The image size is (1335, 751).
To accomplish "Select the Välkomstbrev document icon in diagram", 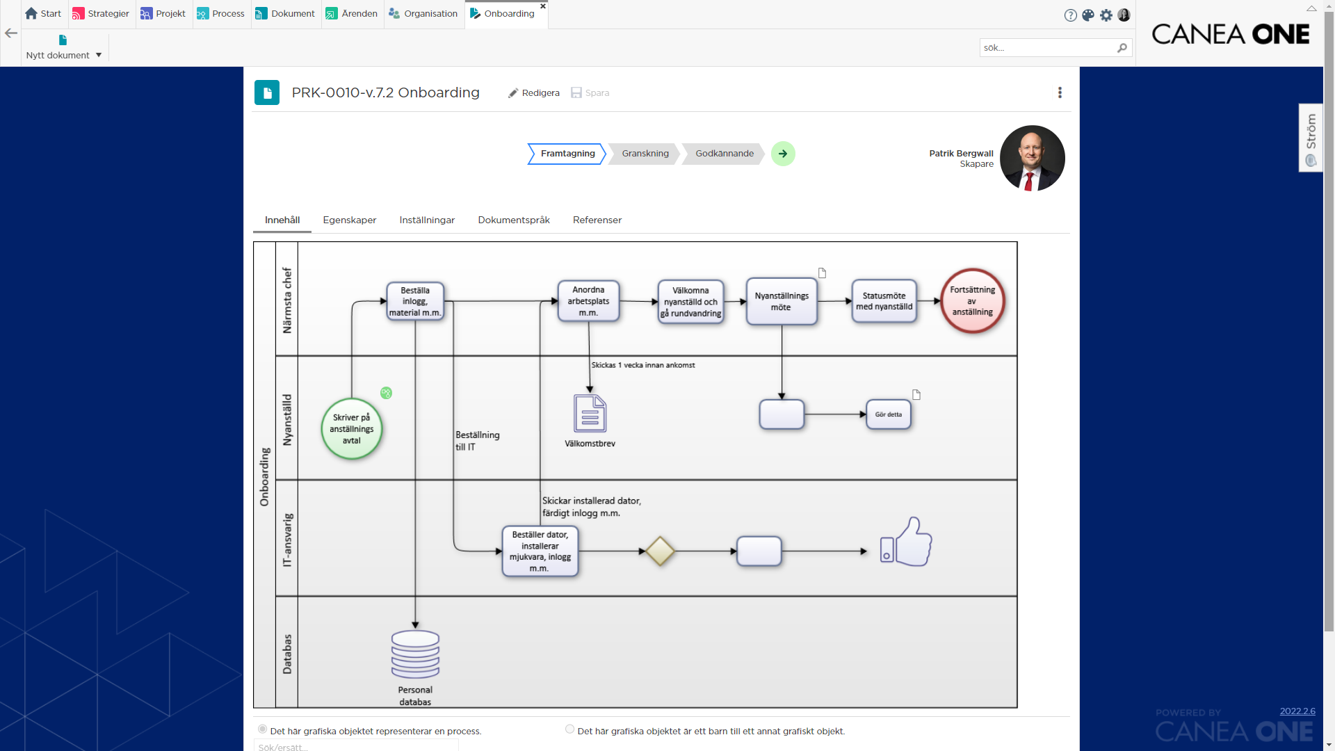I will (590, 413).
